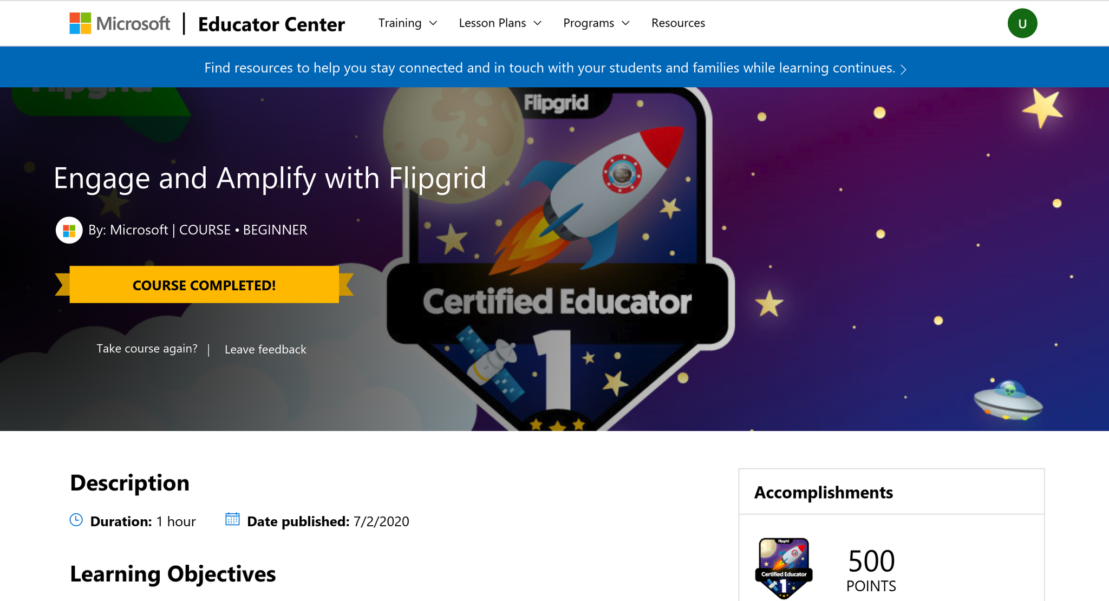1109x601 pixels.
Task: Expand the Programs dropdown menu
Action: click(x=596, y=23)
